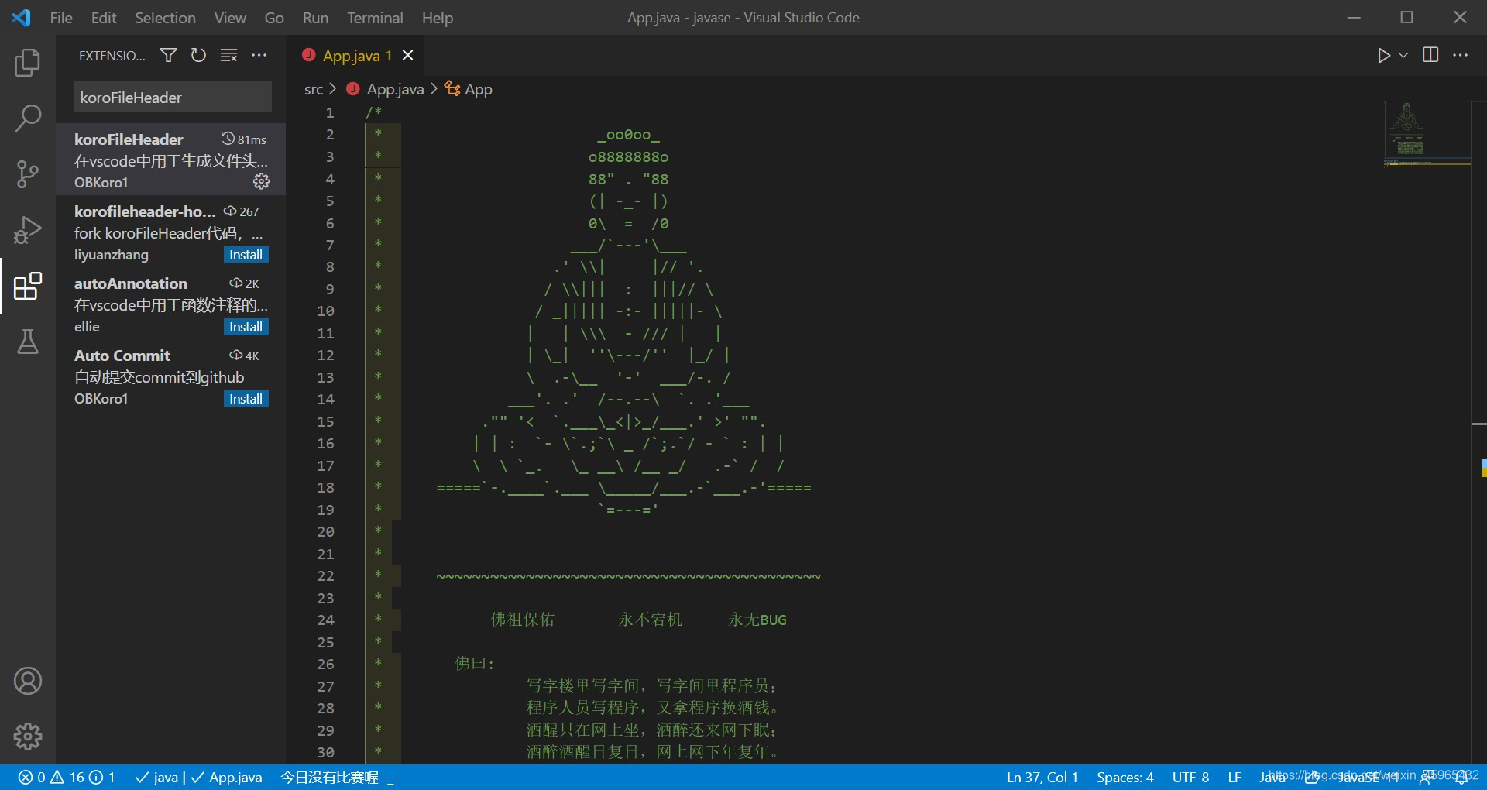This screenshot has width=1487, height=790.
Task: Open the Go menu
Action: pos(274,18)
